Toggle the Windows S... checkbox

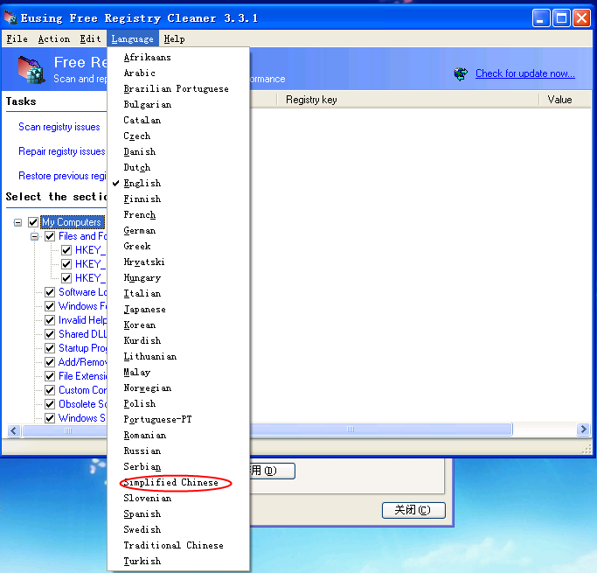(50, 418)
